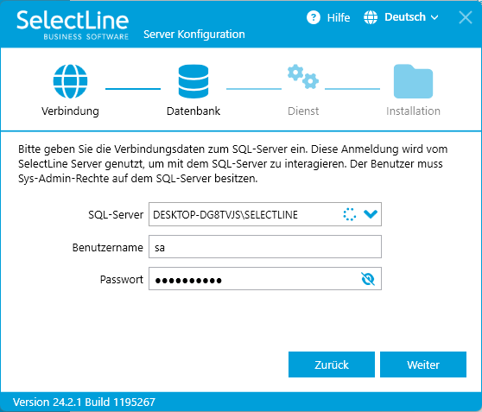Click the Dienst gears step icon
Screen dimensions: 482x412
point(303,77)
